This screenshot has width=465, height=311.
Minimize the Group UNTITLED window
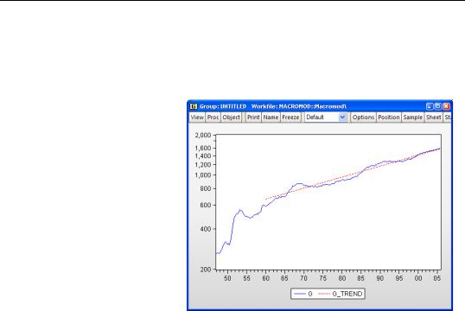pos(430,106)
